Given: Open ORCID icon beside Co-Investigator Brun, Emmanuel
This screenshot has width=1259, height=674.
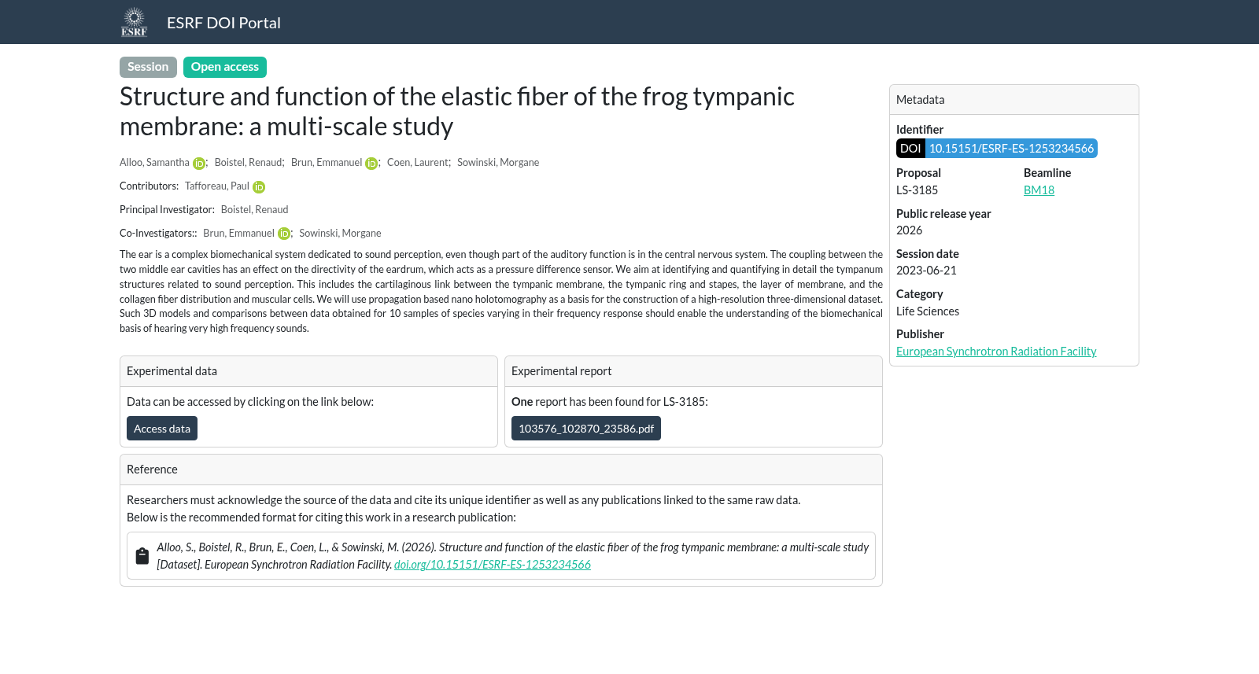Looking at the screenshot, I should click(x=284, y=234).
